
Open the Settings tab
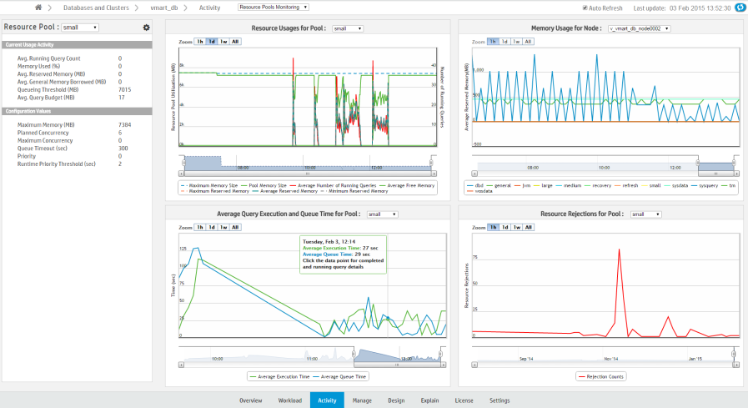click(500, 400)
